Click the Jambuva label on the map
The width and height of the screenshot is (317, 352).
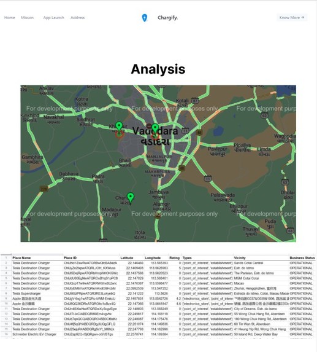pyautogui.click(x=158, y=194)
